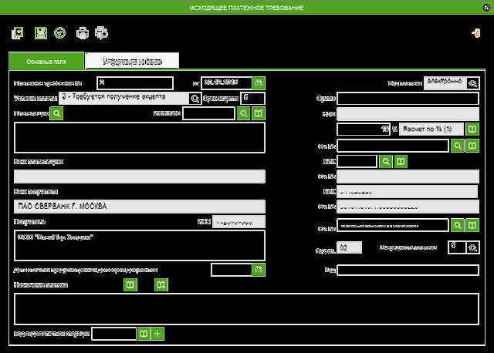Click the first toolbar icon (copy document)

coord(19,33)
